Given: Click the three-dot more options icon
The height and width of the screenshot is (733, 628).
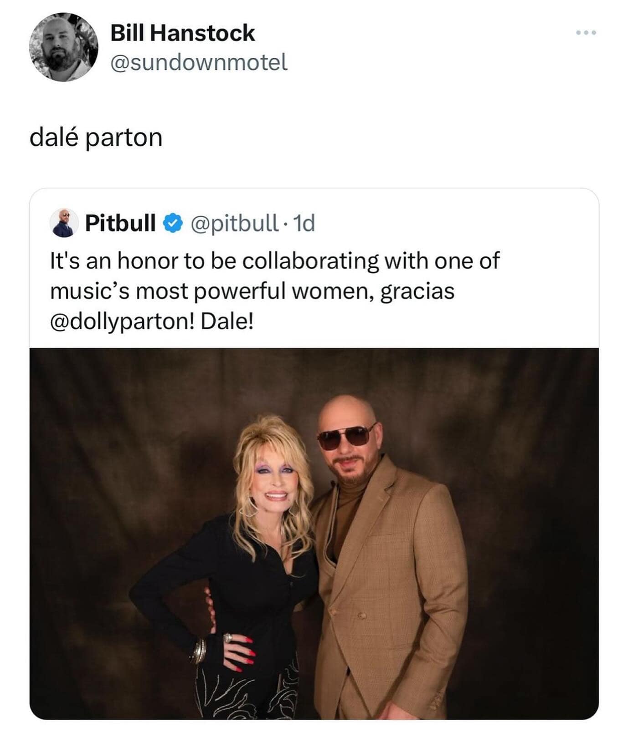Looking at the screenshot, I should (586, 33).
